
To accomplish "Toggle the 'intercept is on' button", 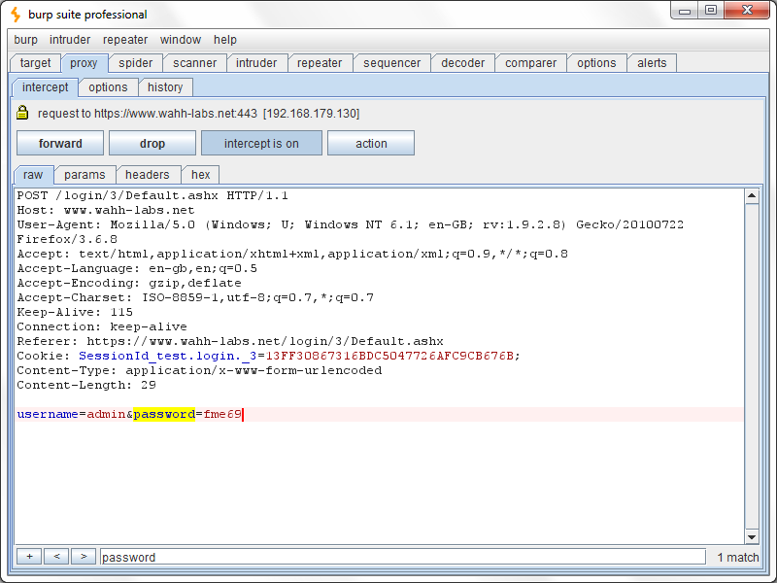I will pyautogui.click(x=261, y=143).
